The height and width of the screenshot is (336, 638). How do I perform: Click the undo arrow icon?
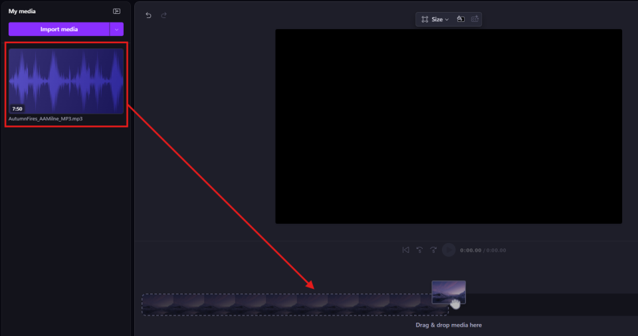148,15
